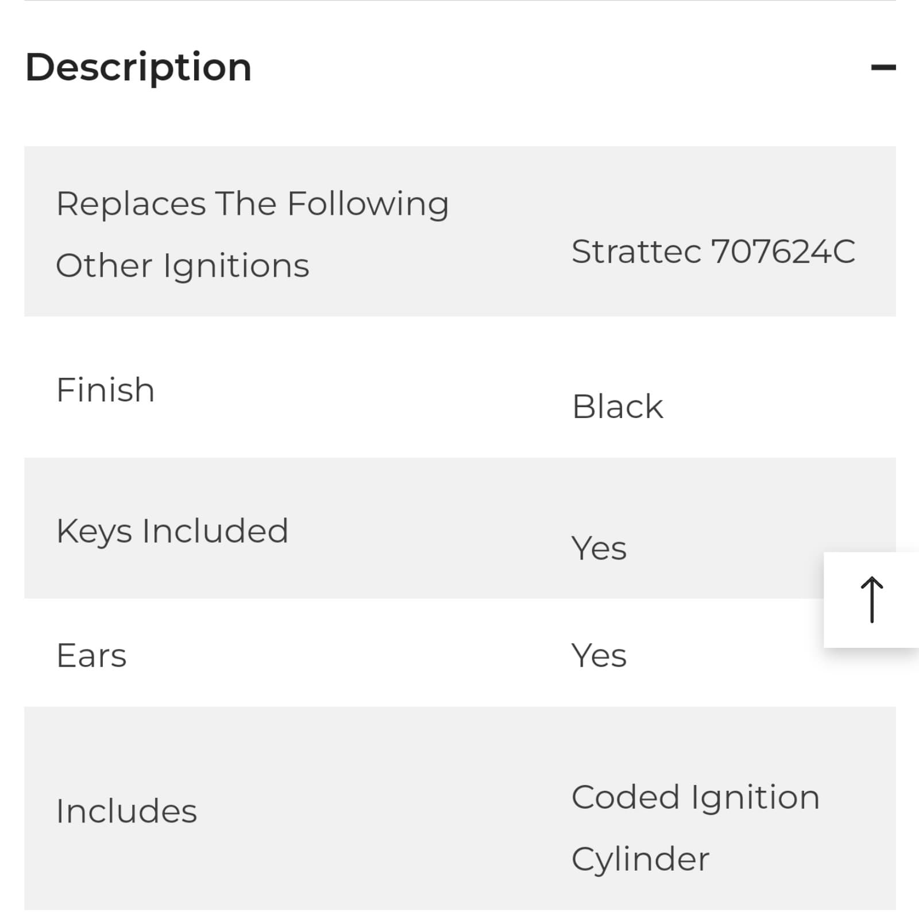Select the part number 707624C

(783, 252)
